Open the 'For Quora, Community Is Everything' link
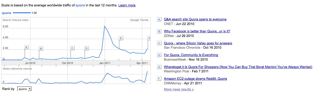This screenshot has width=323, height=93. (191, 55)
